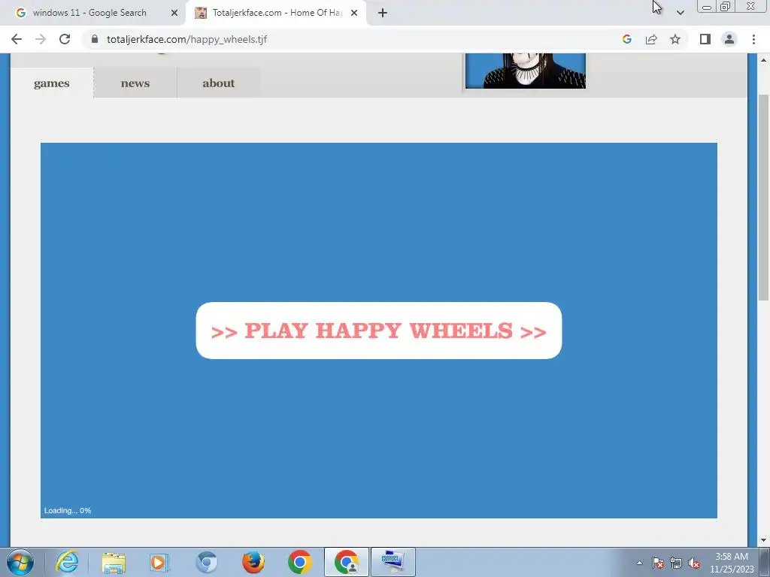Select the Totaljerkface.com tab
The height and width of the screenshot is (577, 770).
tap(276, 13)
